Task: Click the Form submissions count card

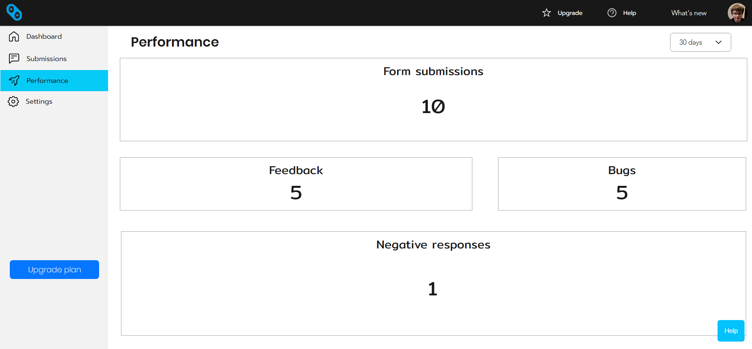Action: pos(433,100)
